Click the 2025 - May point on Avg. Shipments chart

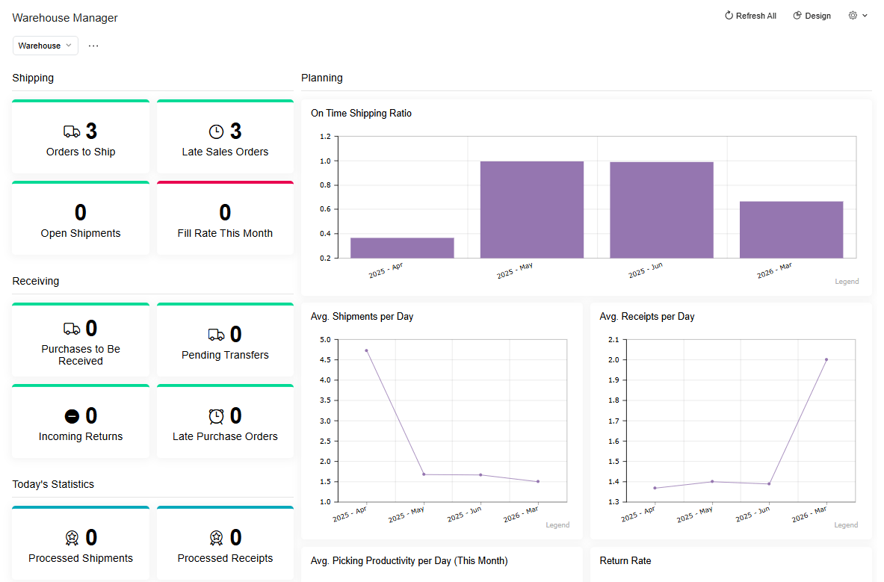click(x=424, y=474)
